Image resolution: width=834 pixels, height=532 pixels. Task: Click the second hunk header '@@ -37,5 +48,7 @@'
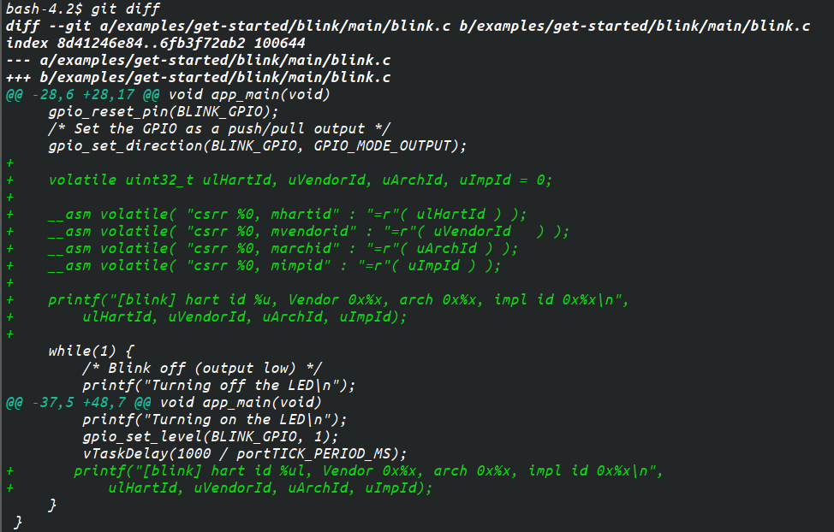pos(78,402)
